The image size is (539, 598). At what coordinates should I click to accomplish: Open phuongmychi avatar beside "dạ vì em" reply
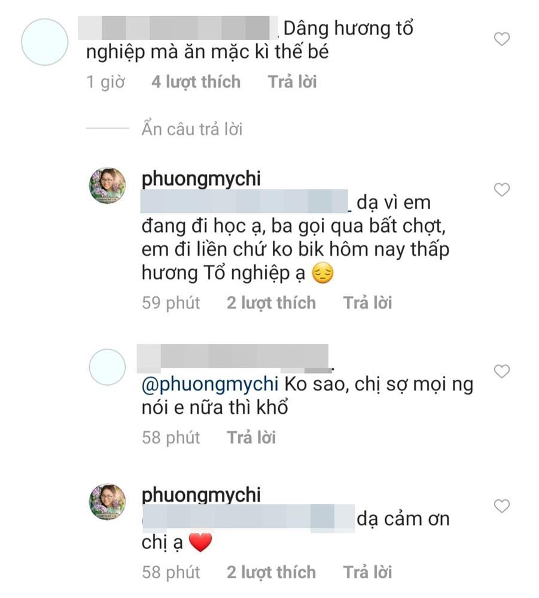pos(108,186)
